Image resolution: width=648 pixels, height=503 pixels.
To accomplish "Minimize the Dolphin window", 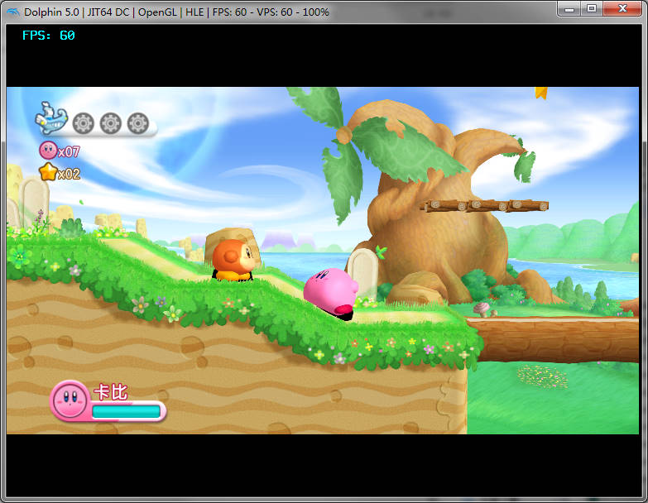I will (569, 8).
